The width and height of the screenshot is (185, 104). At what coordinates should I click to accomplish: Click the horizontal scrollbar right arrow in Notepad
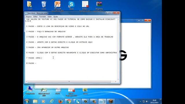[x=116, y=81]
